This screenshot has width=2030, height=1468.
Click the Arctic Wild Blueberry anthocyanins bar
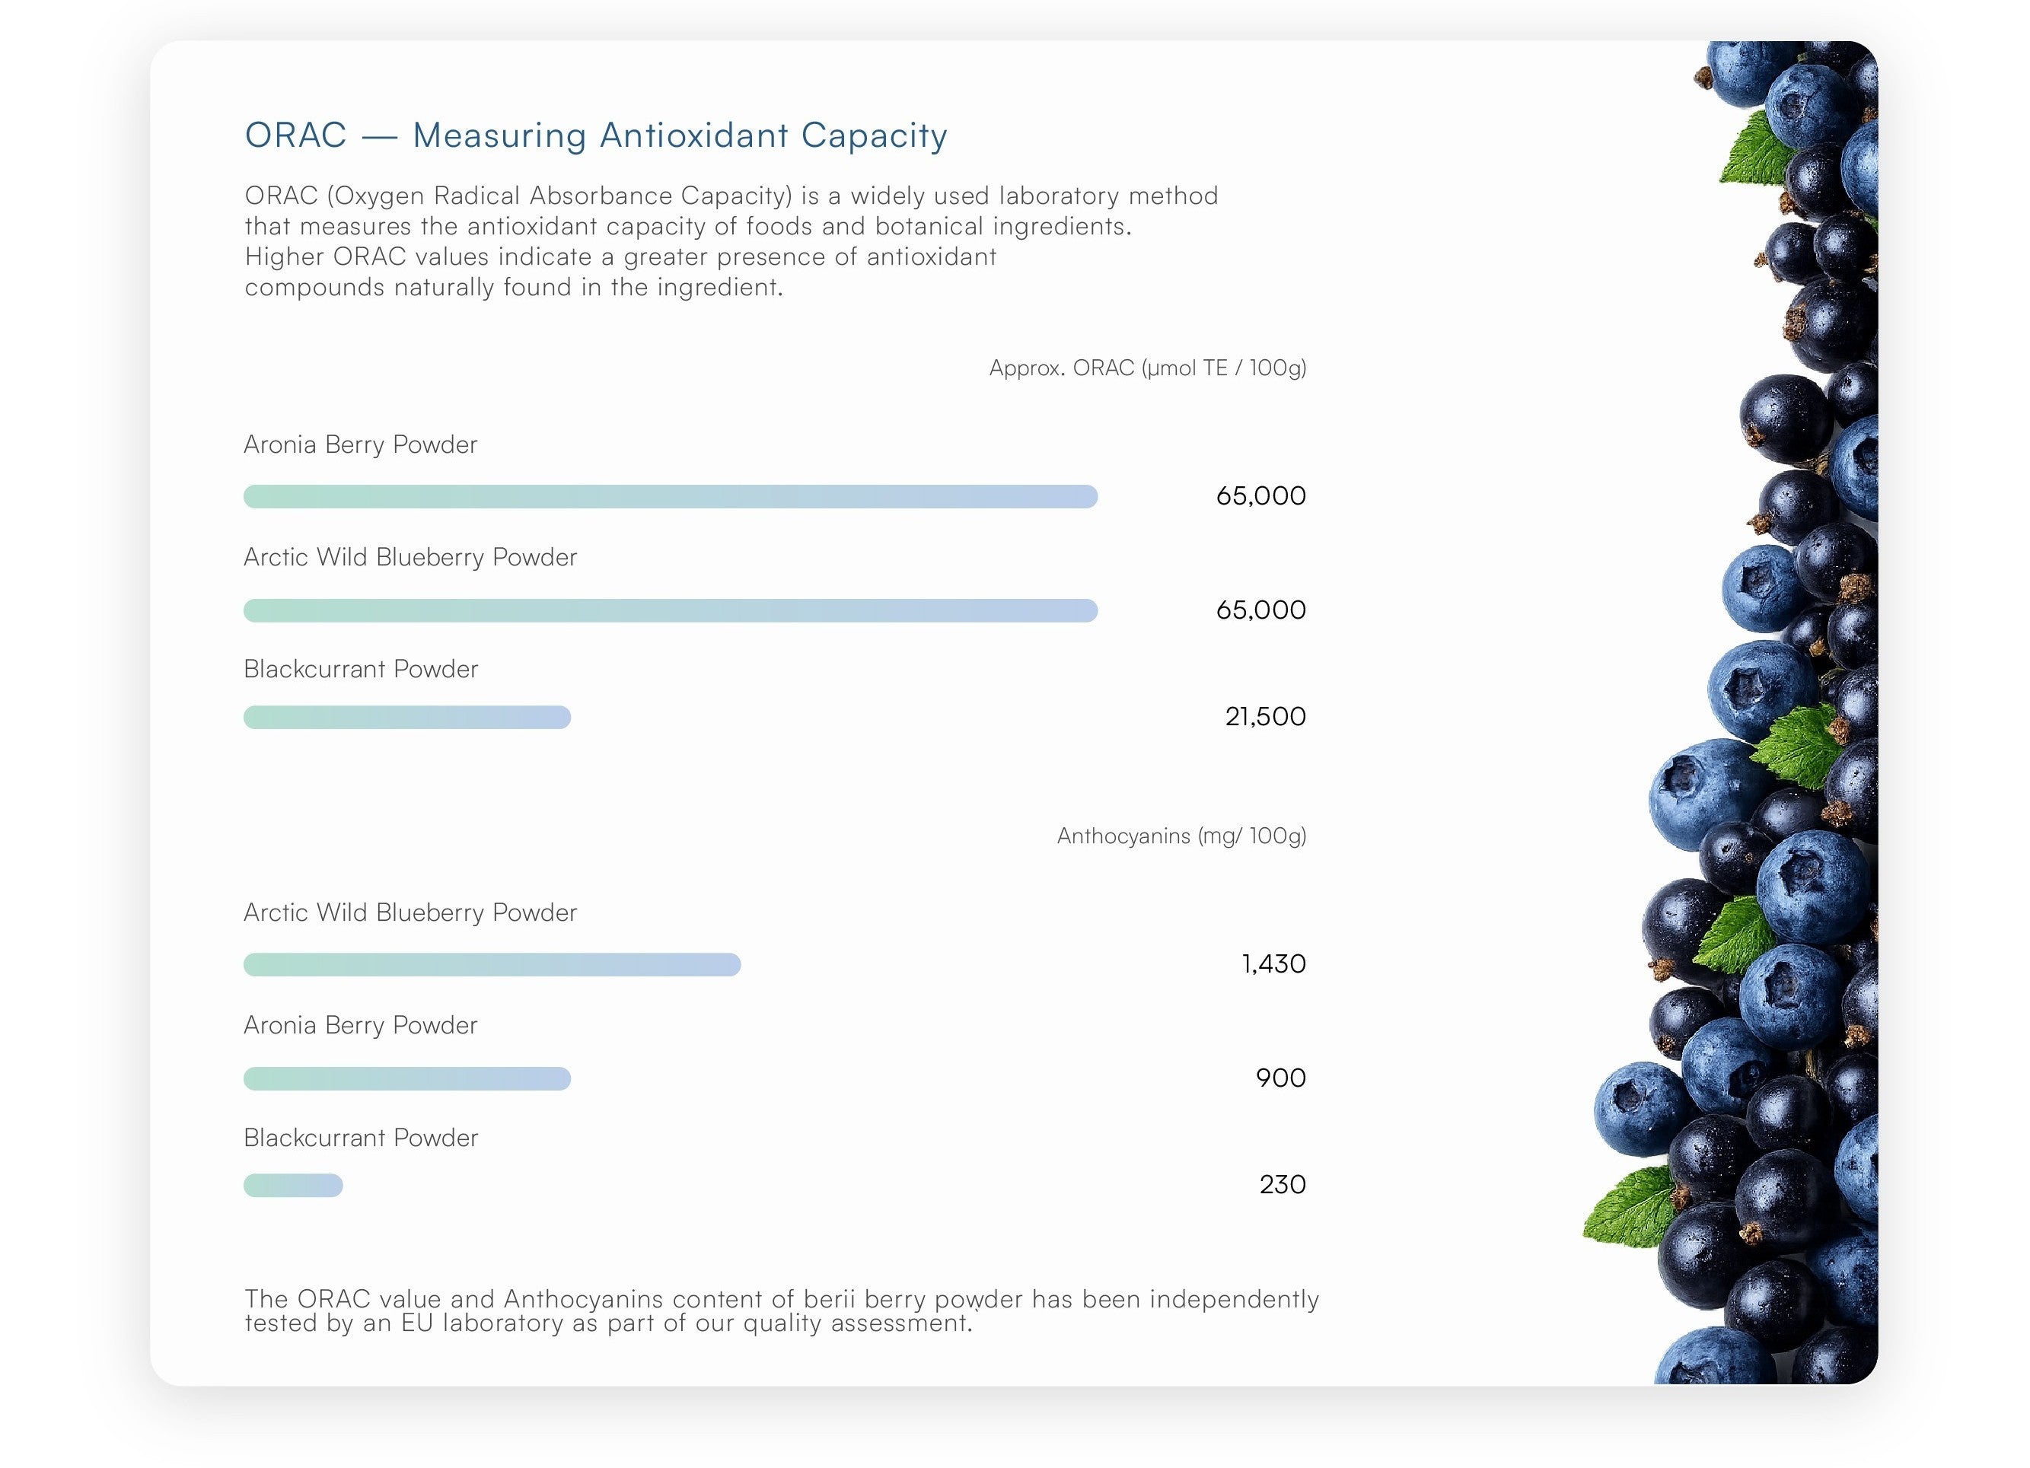(x=492, y=965)
